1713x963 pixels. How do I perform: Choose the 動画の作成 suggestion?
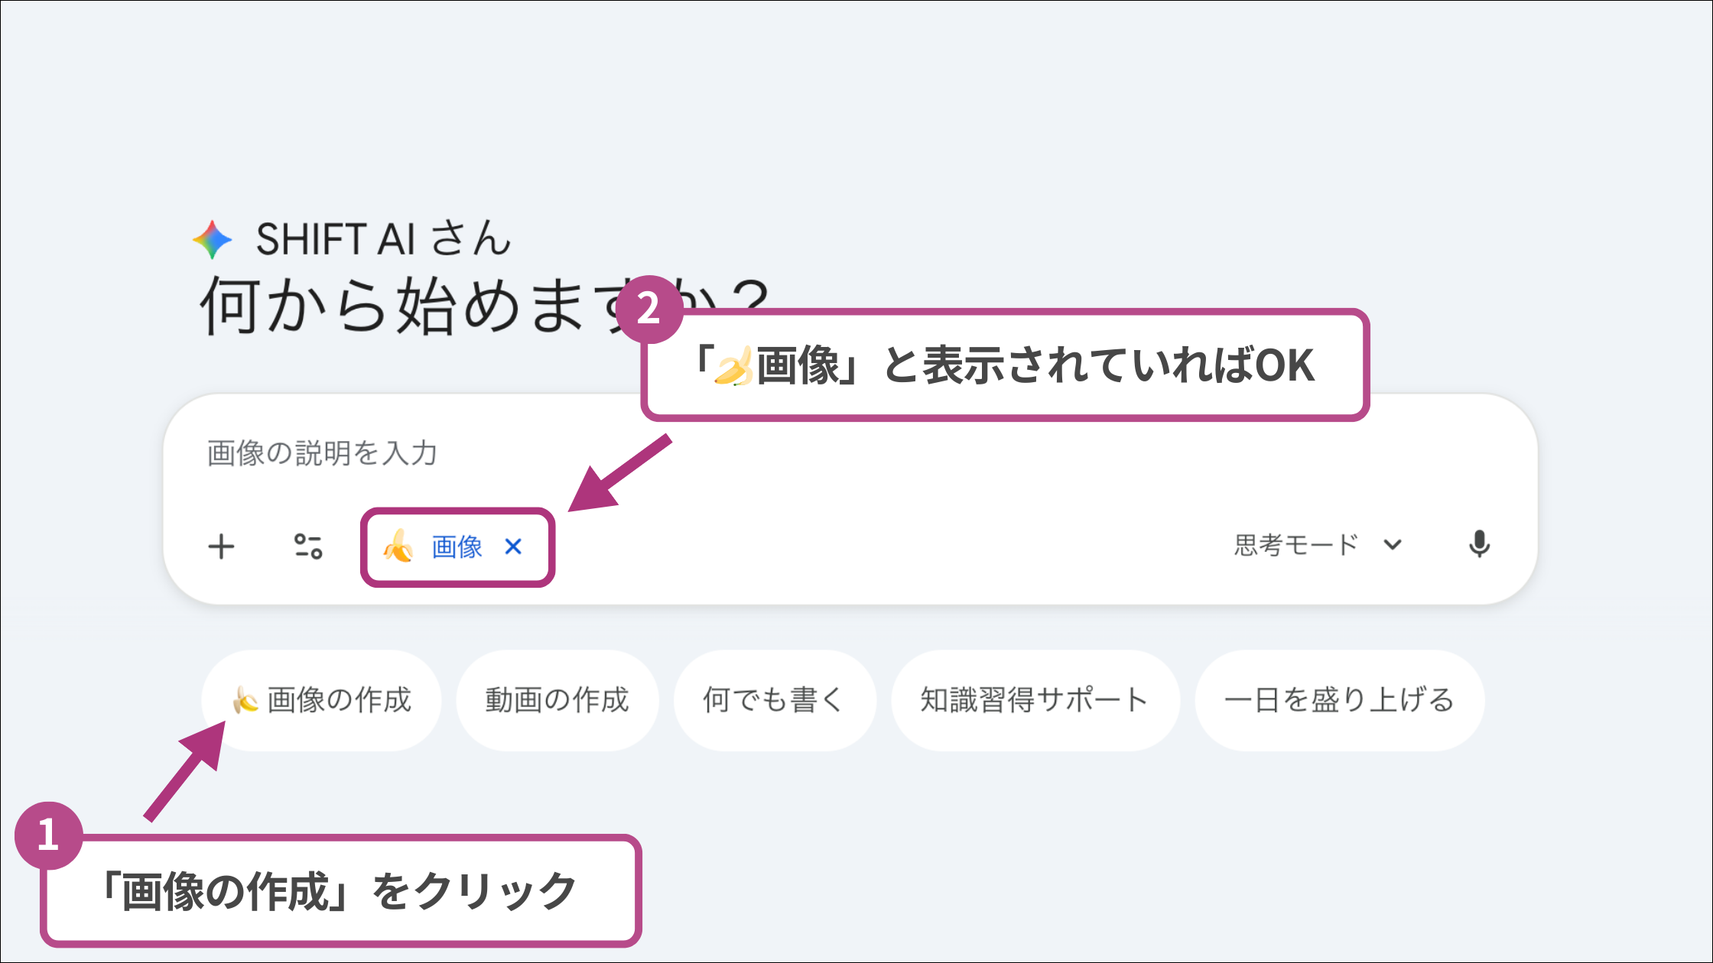coord(557,699)
